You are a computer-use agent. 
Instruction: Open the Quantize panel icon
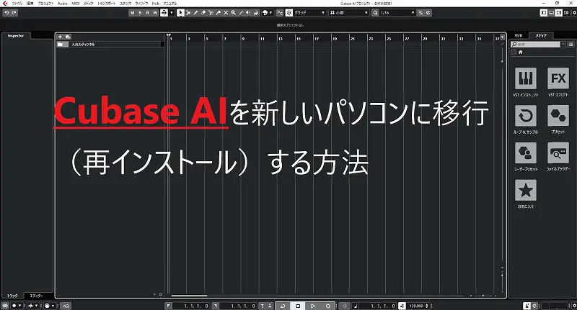428,12
